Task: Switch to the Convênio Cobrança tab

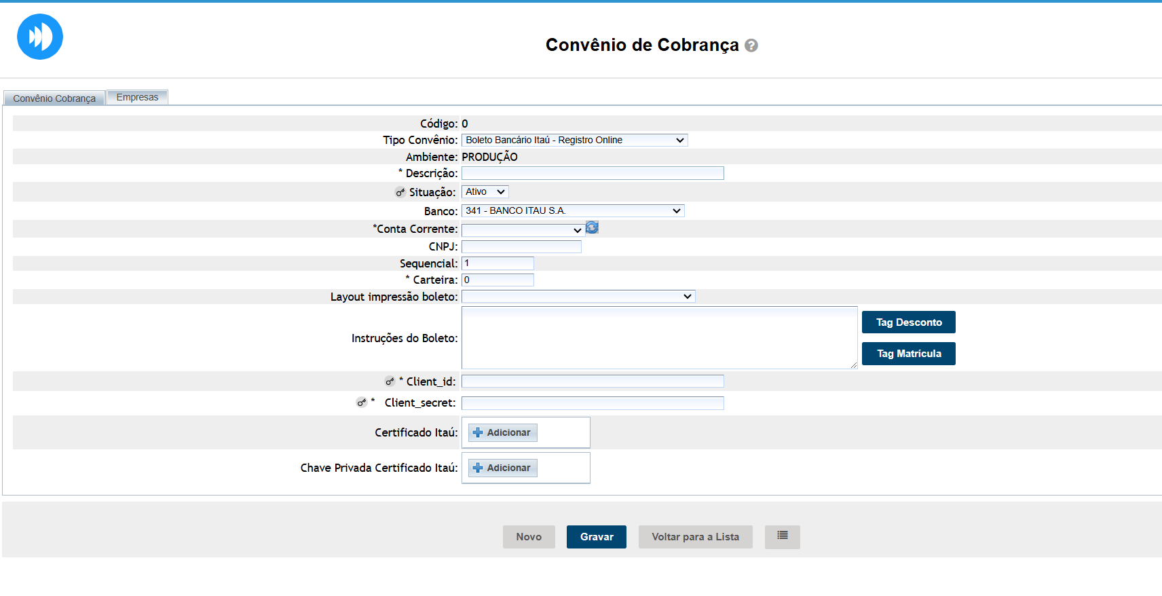Action: [x=54, y=98]
